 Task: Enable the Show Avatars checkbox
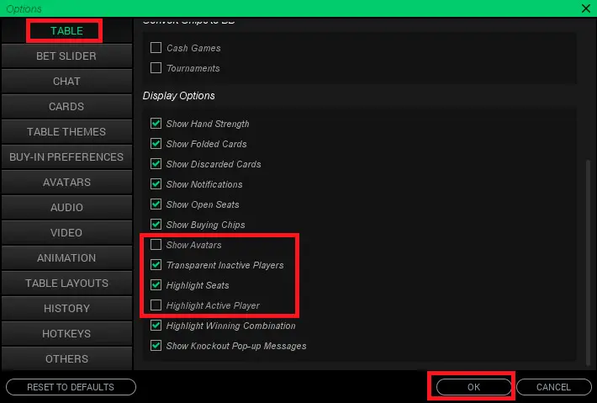156,245
